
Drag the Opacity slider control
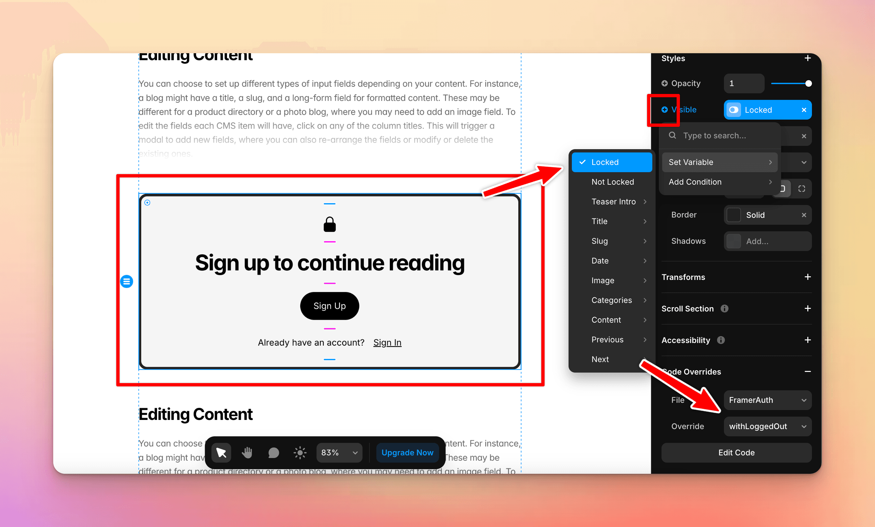[809, 83]
